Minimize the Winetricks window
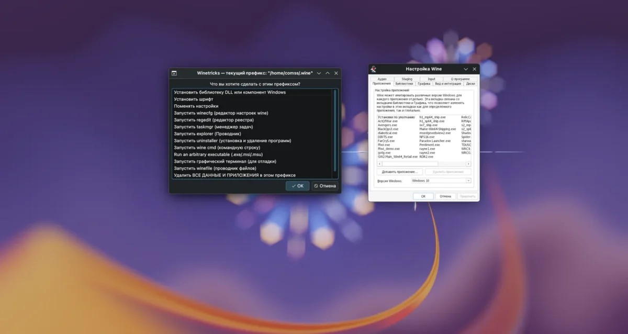 point(319,73)
